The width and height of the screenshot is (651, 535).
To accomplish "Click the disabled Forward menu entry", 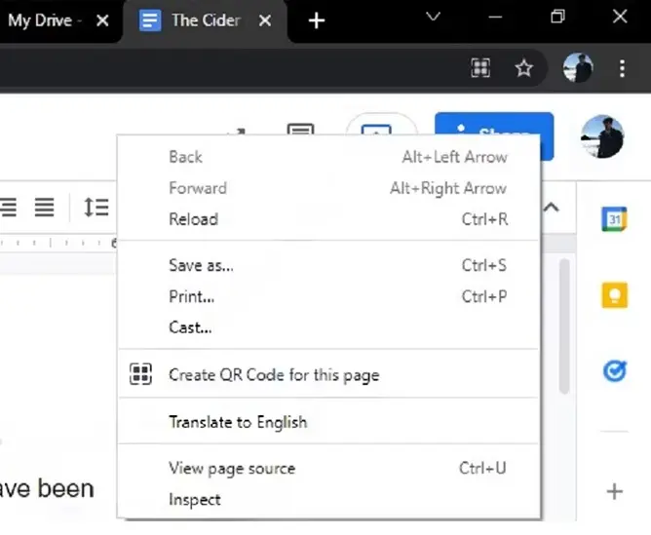I will 328,188.
